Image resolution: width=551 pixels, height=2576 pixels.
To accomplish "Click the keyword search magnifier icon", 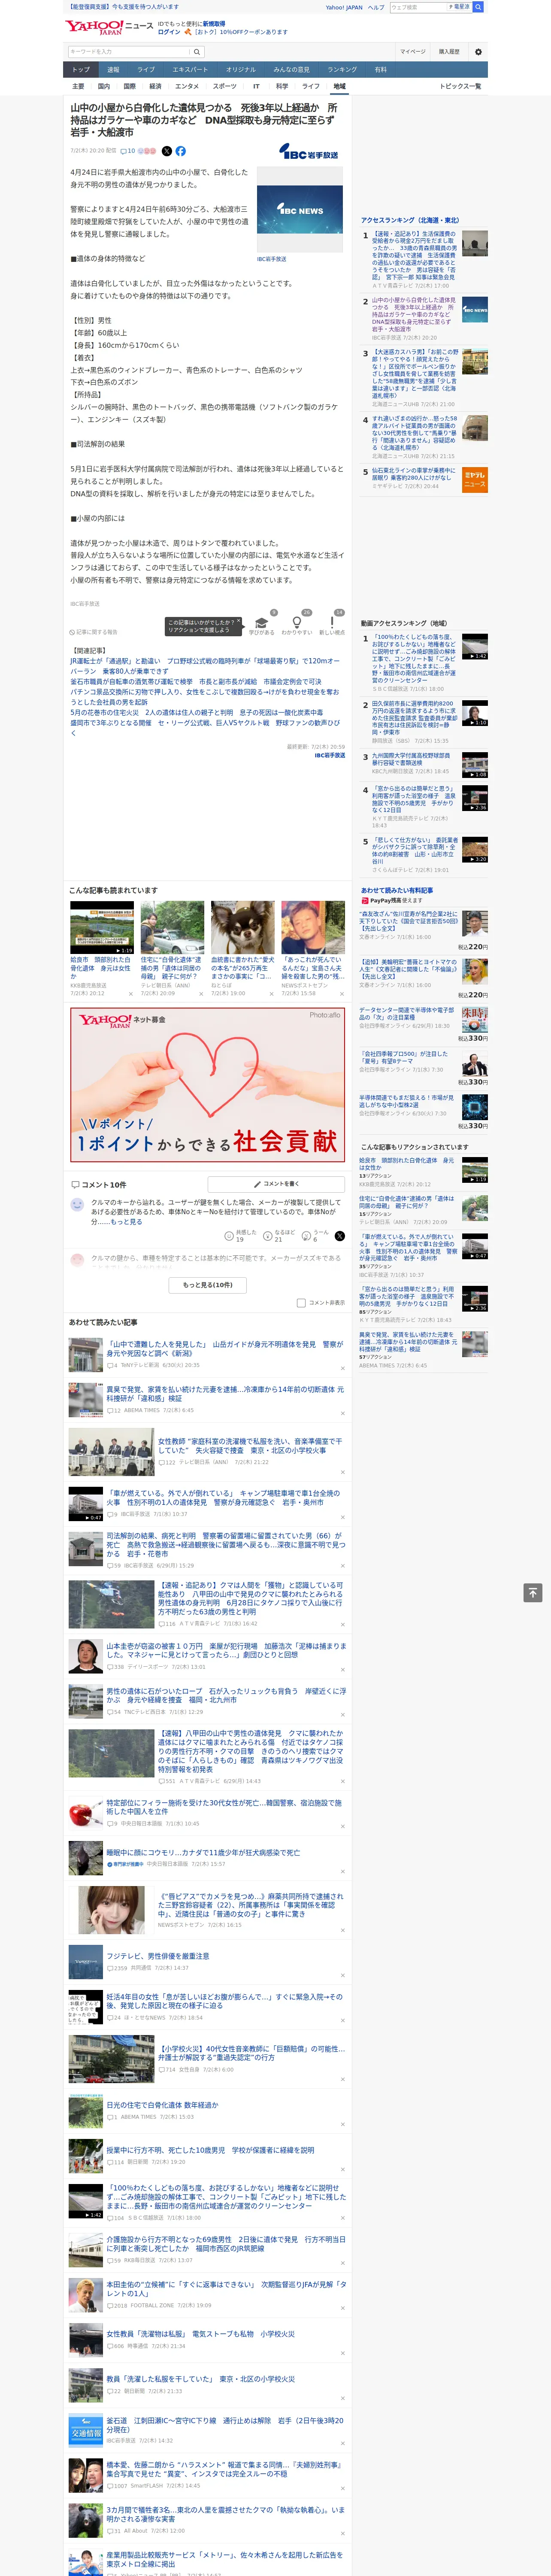I will tap(197, 51).
